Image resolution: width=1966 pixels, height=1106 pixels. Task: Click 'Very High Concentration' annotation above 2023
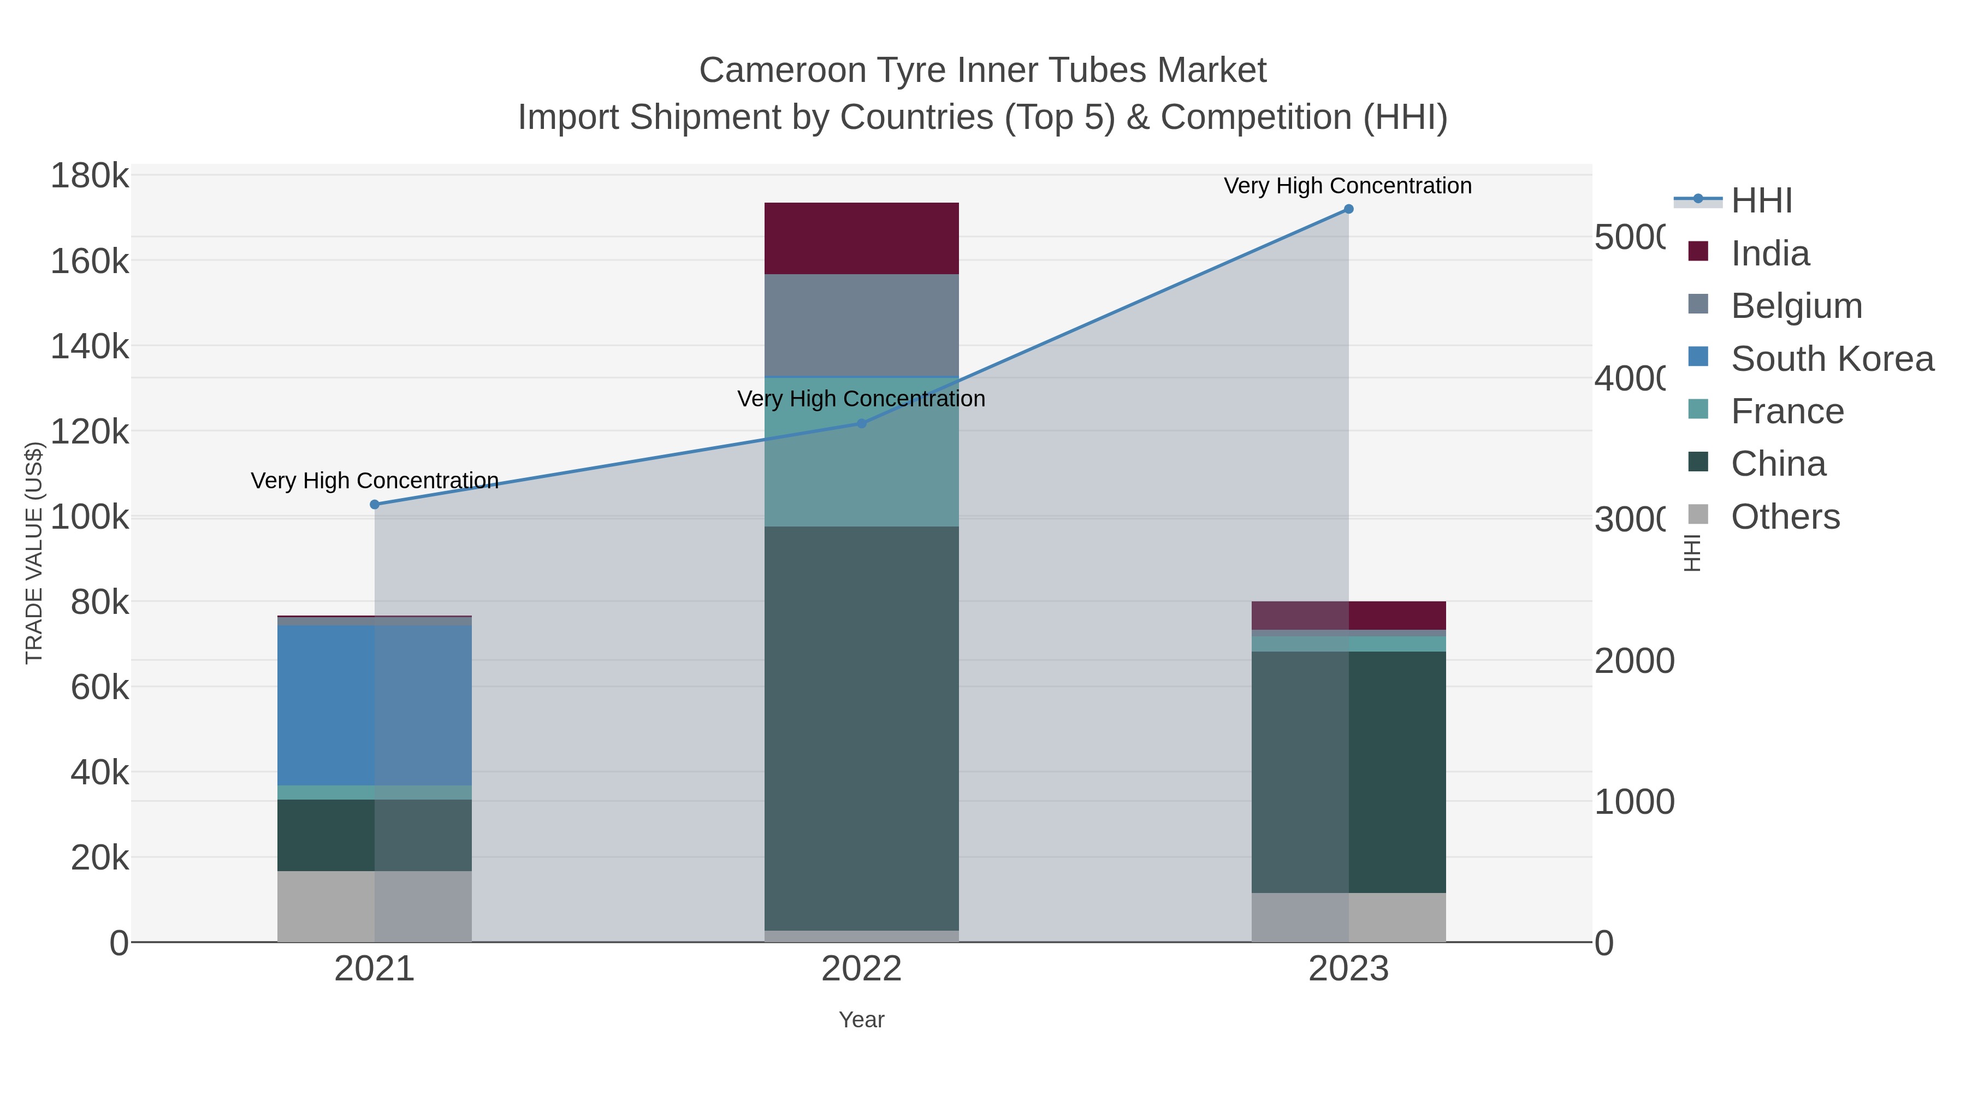(x=1348, y=186)
